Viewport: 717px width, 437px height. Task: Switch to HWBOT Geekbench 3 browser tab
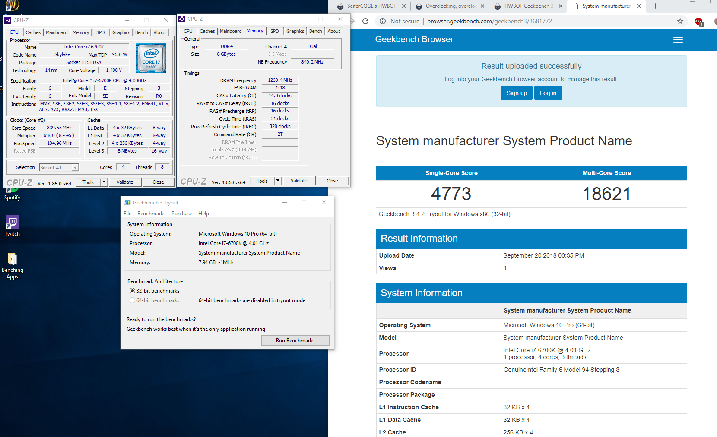(x=529, y=6)
